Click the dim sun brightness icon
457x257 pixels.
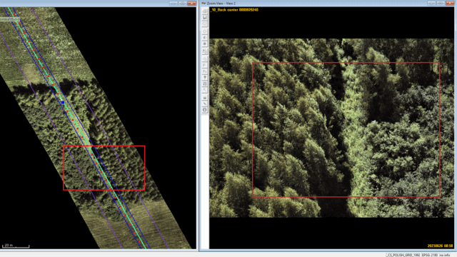[205, 31]
